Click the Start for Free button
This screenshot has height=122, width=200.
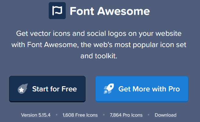[47, 89]
